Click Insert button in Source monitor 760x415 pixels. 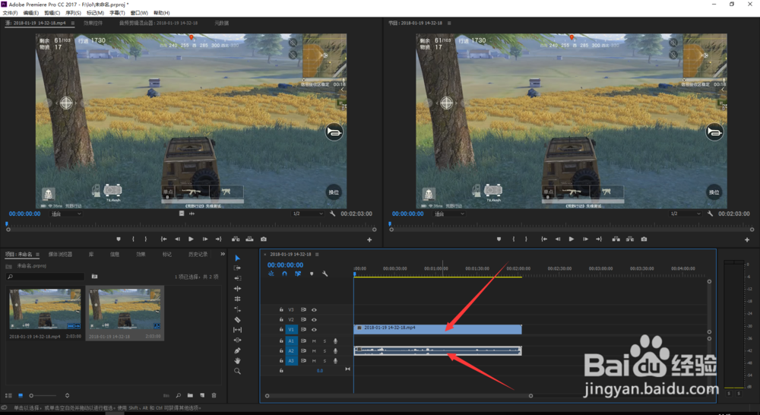click(236, 239)
